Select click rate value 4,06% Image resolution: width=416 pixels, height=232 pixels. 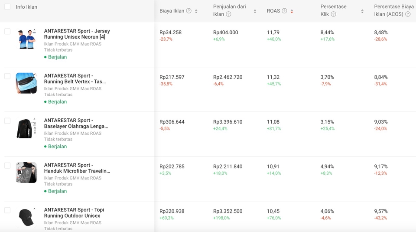tap(328, 211)
